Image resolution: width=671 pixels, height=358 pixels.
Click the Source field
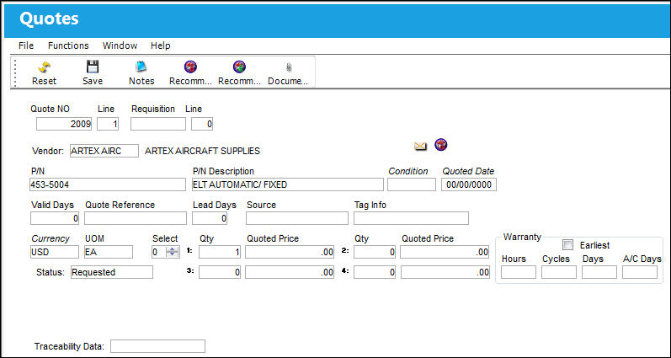pyautogui.click(x=297, y=218)
